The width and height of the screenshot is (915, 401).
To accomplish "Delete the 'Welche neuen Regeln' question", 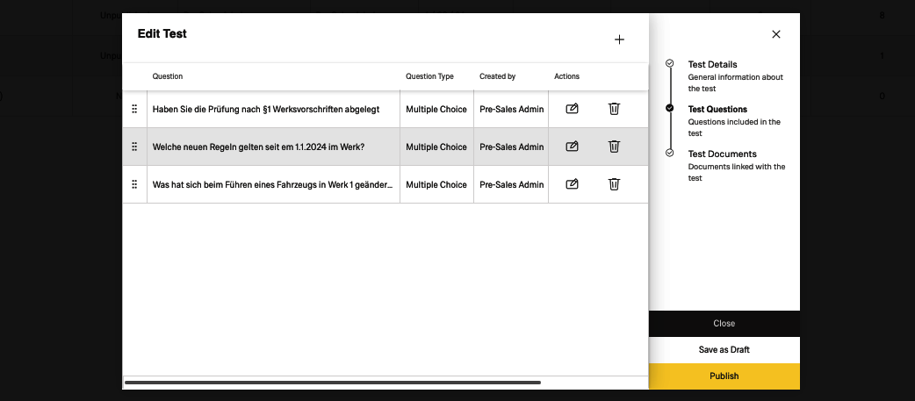I will tap(614, 147).
